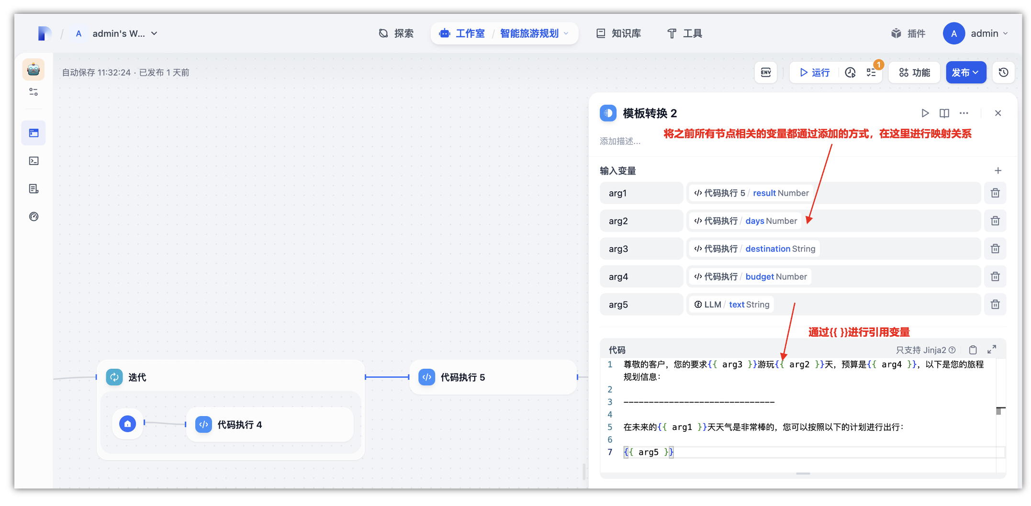Image resolution: width=1031 pixels, height=506 pixels.
Task: Edit the arg2 variable name field
Action: point(641,221)
